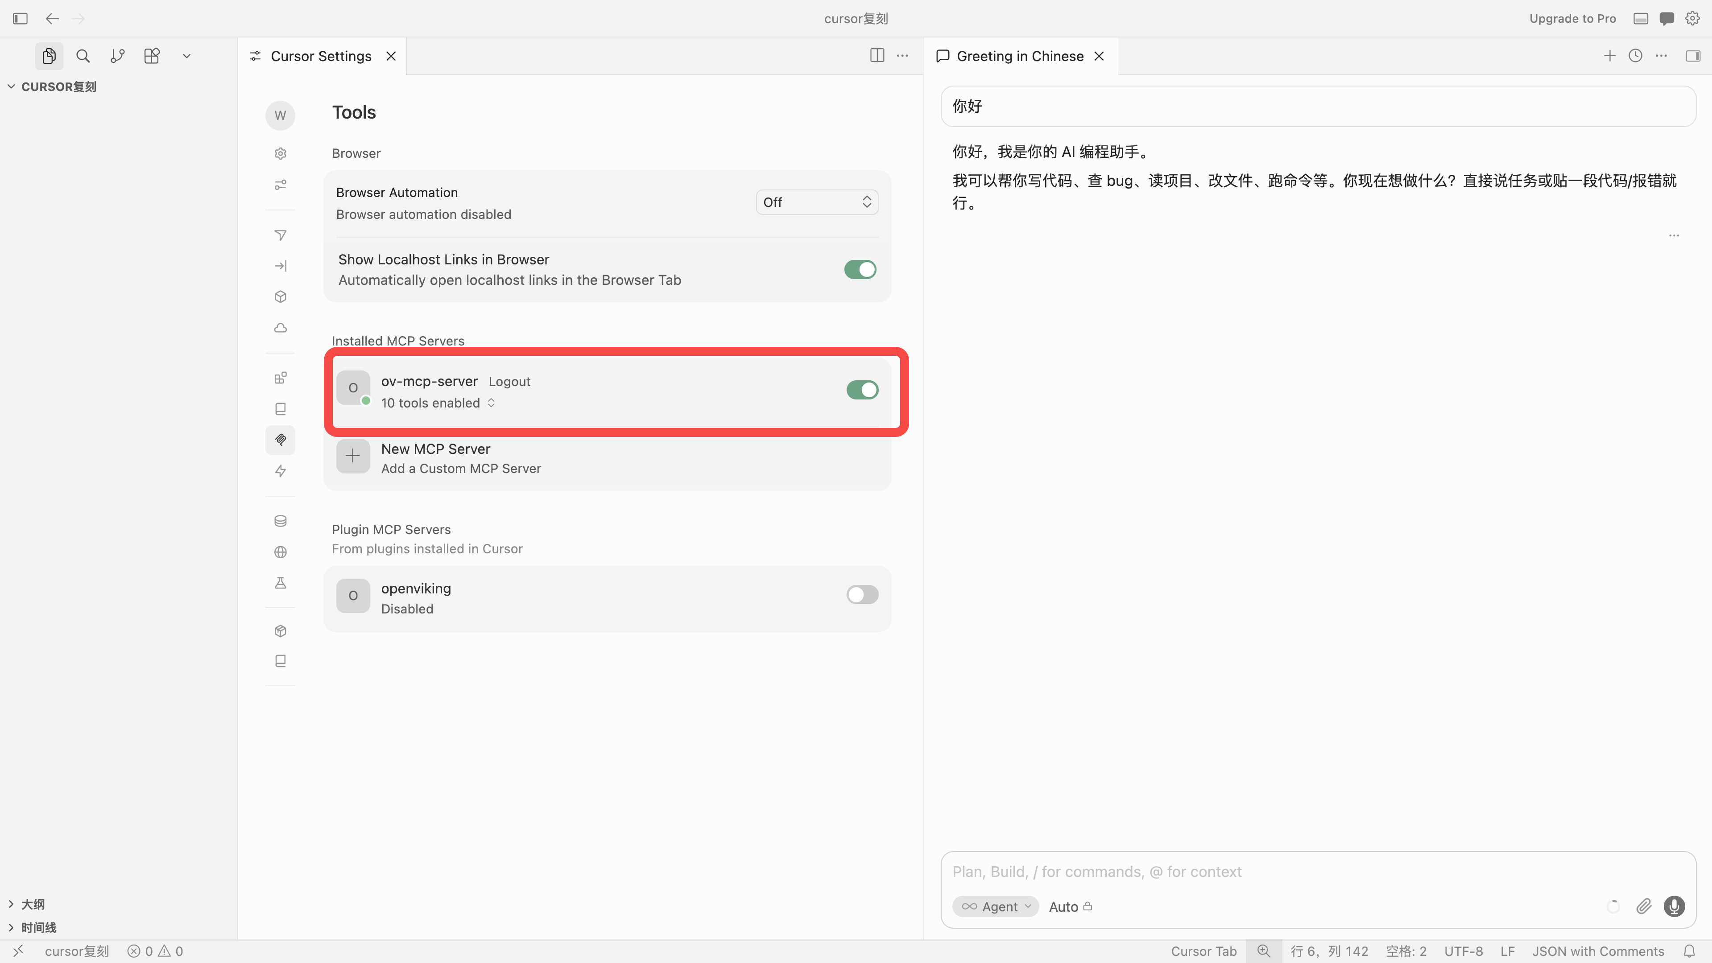Screen dimensions: 1712x963
Task: Open the cube Models settings section
Action: pos(281,297)
